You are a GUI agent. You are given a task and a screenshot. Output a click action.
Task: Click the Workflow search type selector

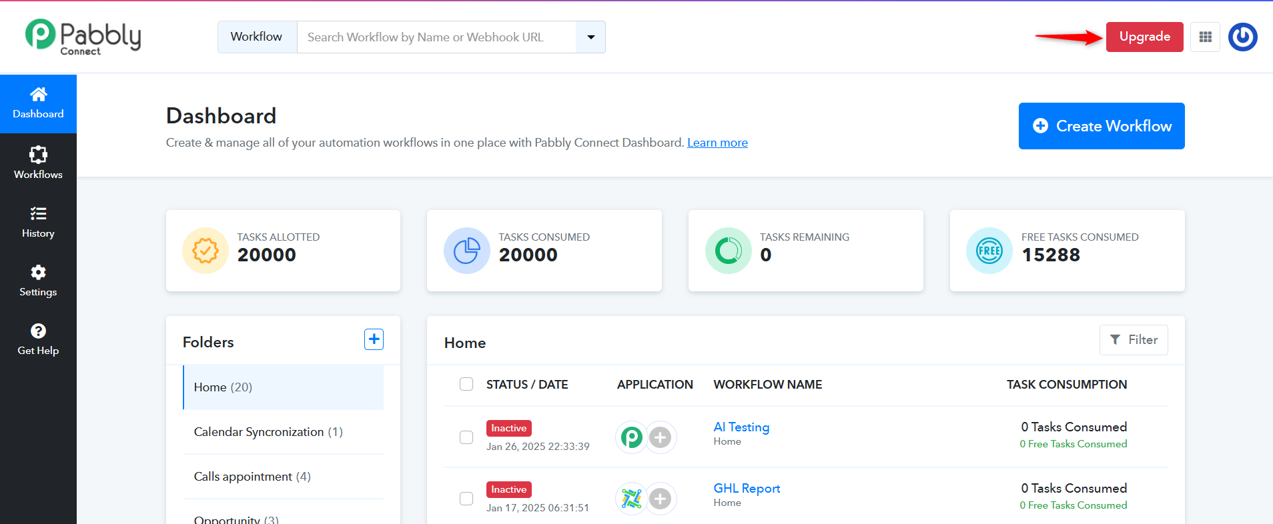(257, 37)
